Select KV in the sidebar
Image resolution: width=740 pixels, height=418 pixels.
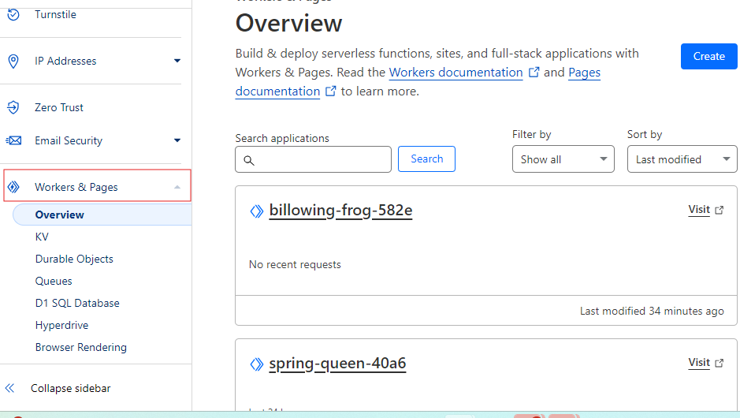pyautogui.click(x=42, y=237)
